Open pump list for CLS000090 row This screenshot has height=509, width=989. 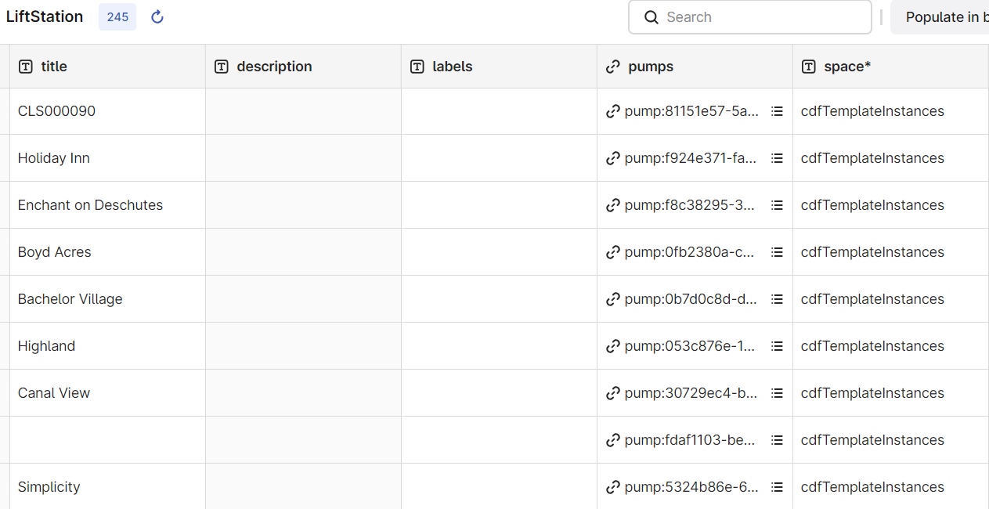pyautogui.click(x=777, y=111)
